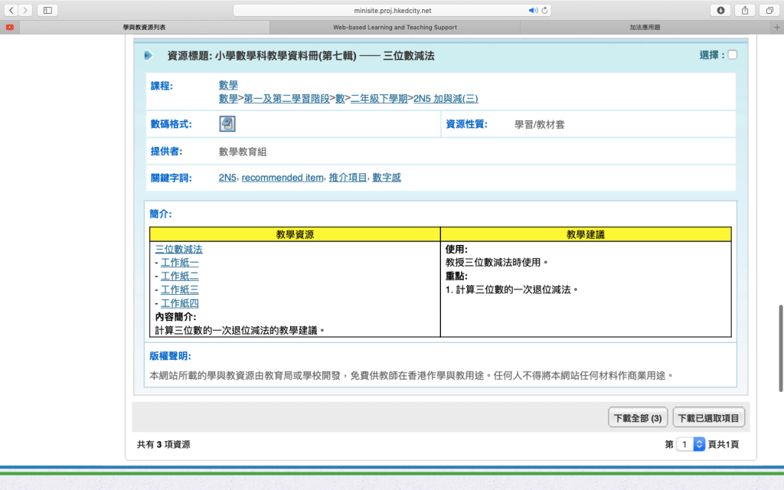Collapse the resource title arrow bullet
This screenshot has height=490, width=784.
[148, 55]
